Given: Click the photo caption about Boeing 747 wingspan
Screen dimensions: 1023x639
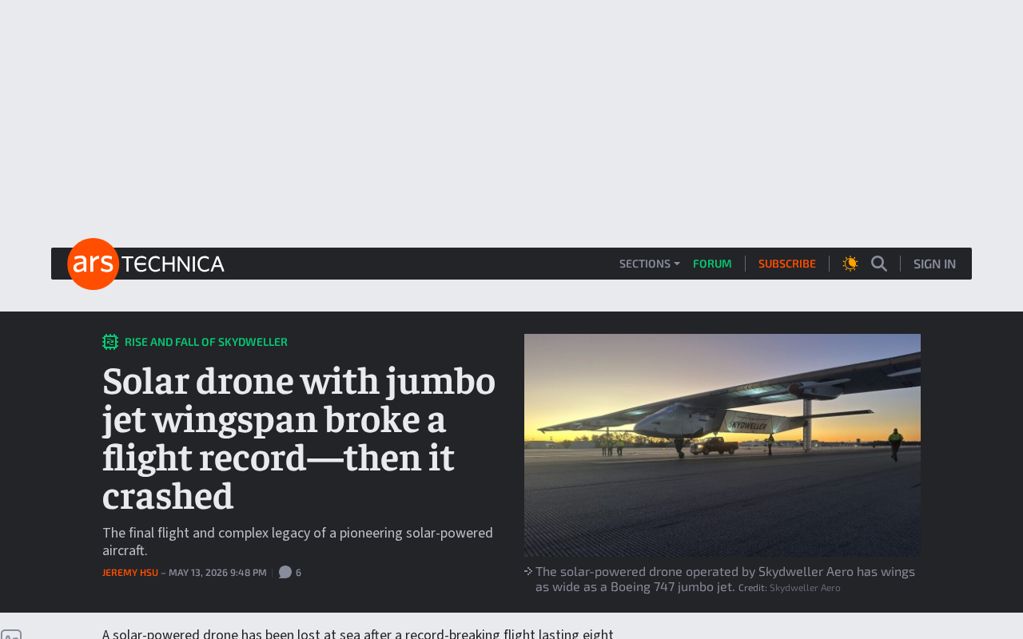Looking at the screenshot, I should click(x=725, y=579).
